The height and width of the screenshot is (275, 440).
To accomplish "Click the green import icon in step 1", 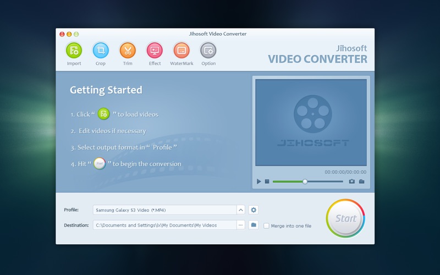I will click(x=103, y=114).
